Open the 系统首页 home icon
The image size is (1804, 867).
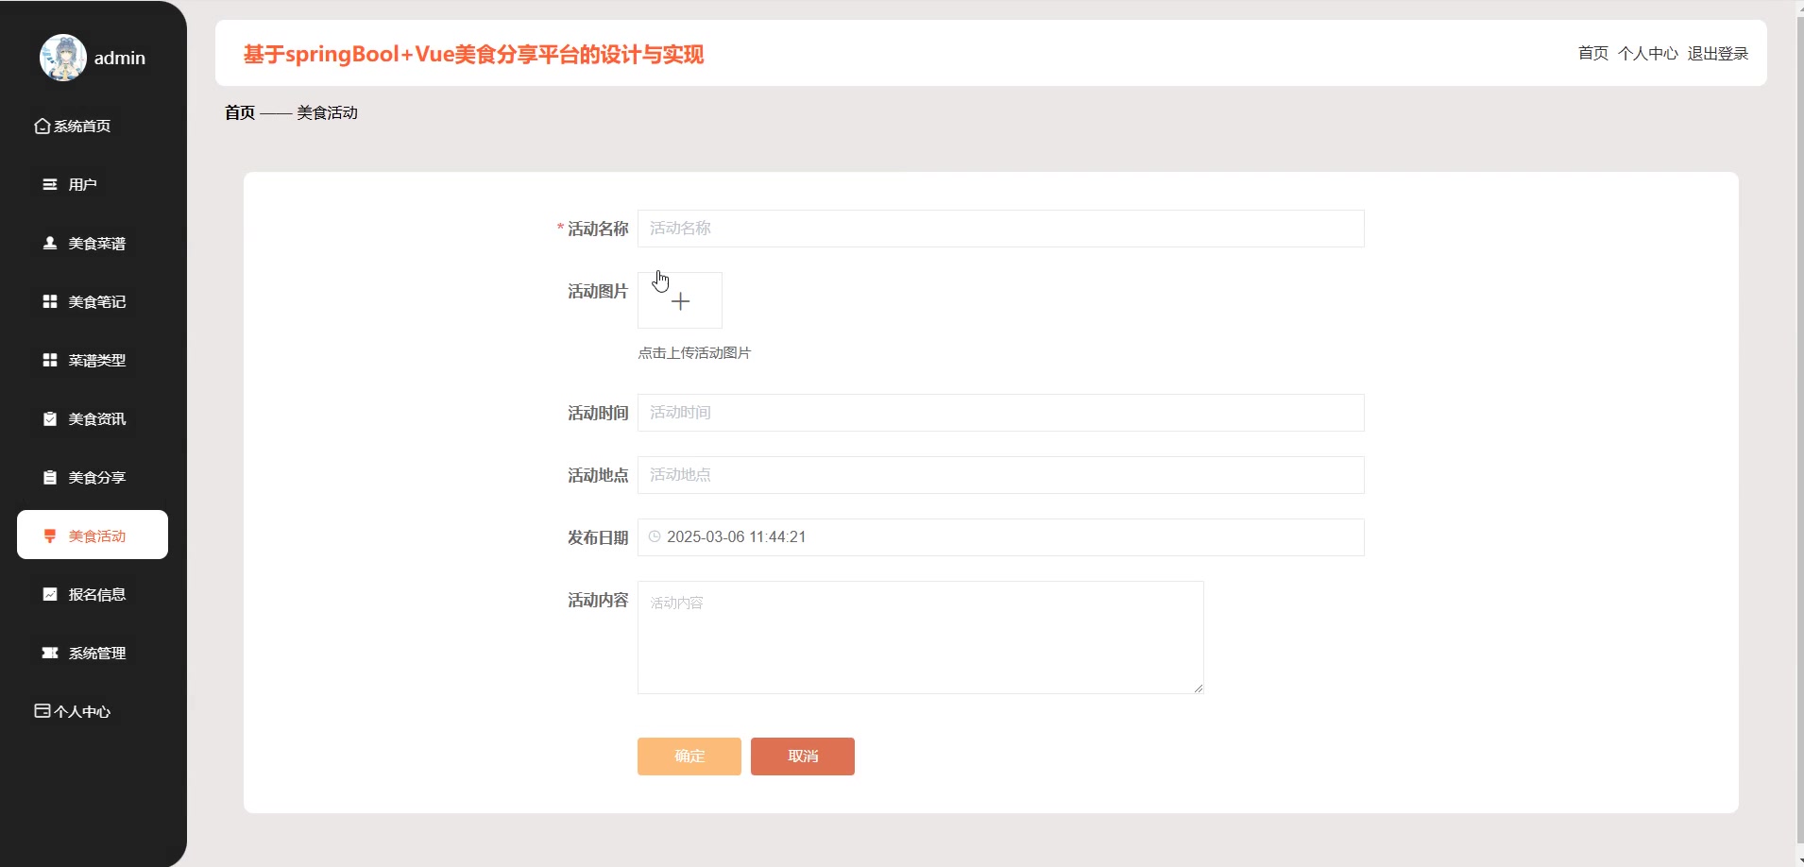point(43,125)
